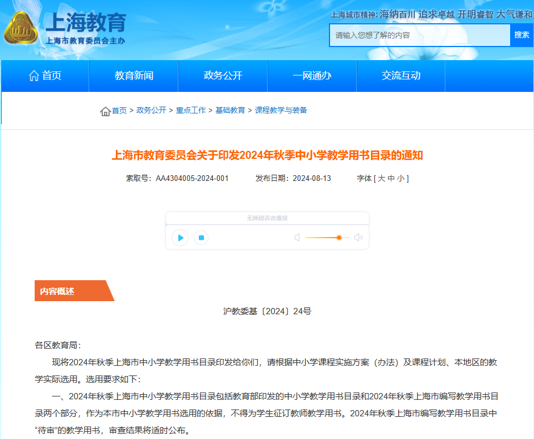Viewport: 534px width, 439px height.
Task: Set font size to 小
Action: click(x=400, y=179)
